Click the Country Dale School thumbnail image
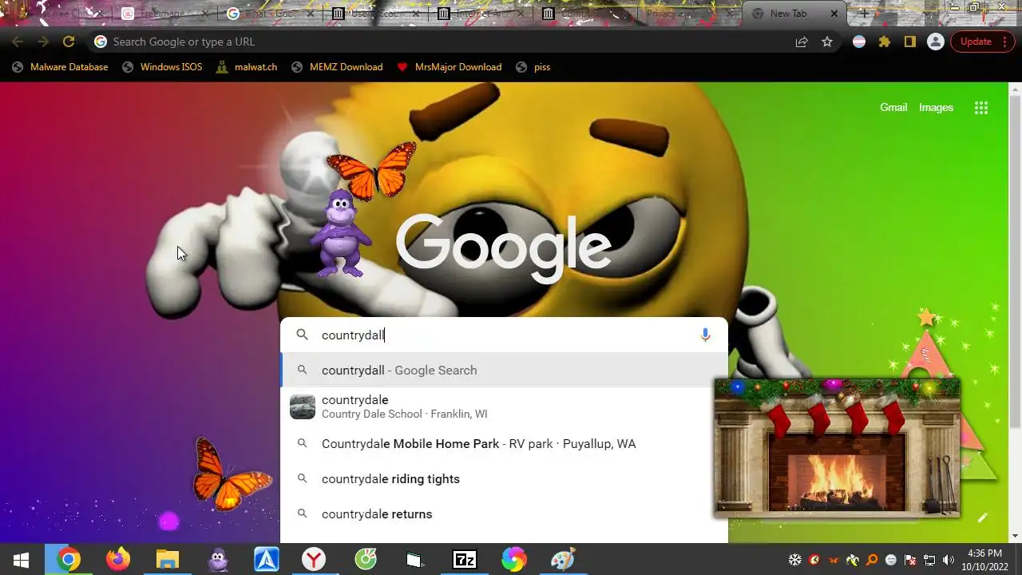This screenshot has width=1022, height=575. pyautogui.click(x=303, y=406)
